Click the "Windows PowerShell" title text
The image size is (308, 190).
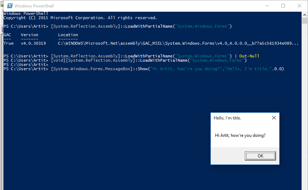point(34,6)
